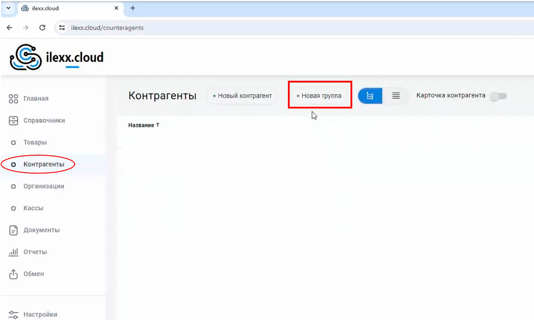Viewport: 534px width, 320px height.
Task: Open the browser tab list dropdown
Action: (8, 8)
